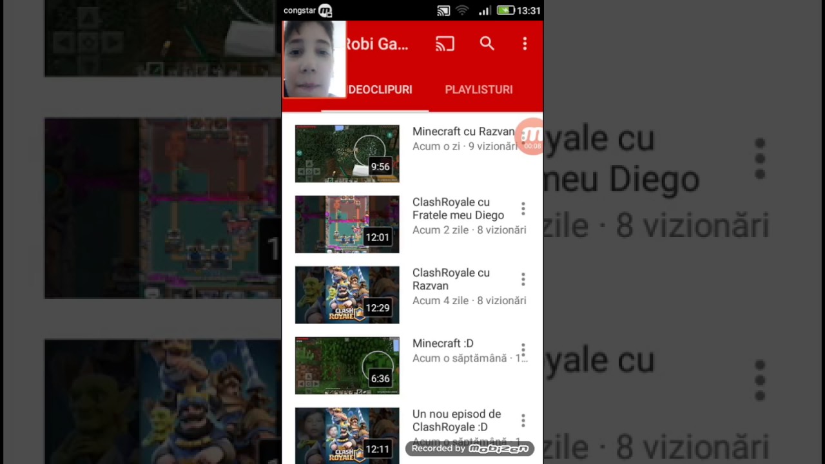Switch to the PLAYLISTURI tab

479,90
